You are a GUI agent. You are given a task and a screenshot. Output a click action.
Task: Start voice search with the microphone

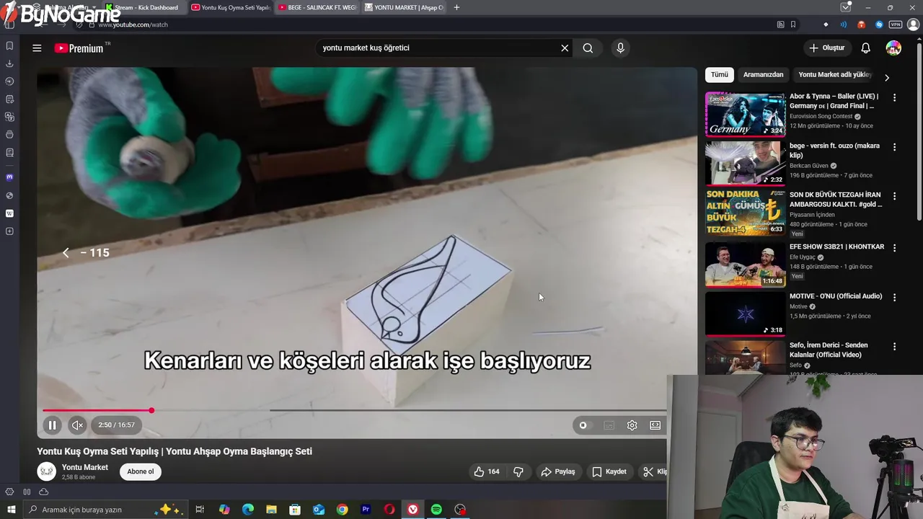(620, 48)
